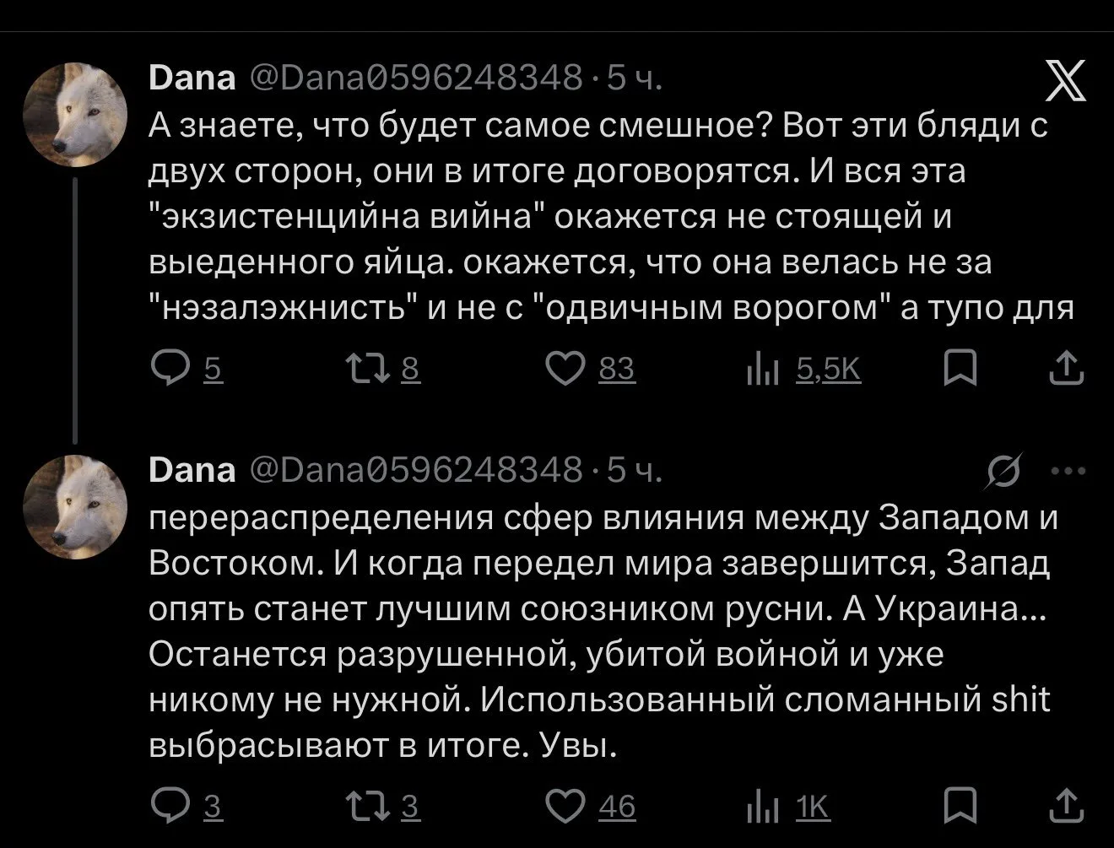Image resolution: width=1114 pixels, height=848 pixels.
Task: Like the first tweet with 83 likes
Action: coord(590,369)
